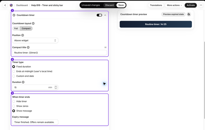Save the unsaved changes
This screenshot has width=205, height=130.
(x=121, y=5)
